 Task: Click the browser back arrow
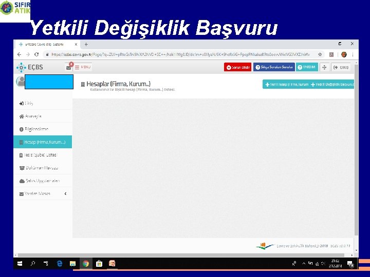[20, 54]
